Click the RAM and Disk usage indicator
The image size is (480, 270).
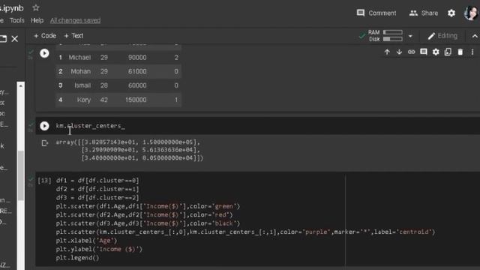click(385, 36)
